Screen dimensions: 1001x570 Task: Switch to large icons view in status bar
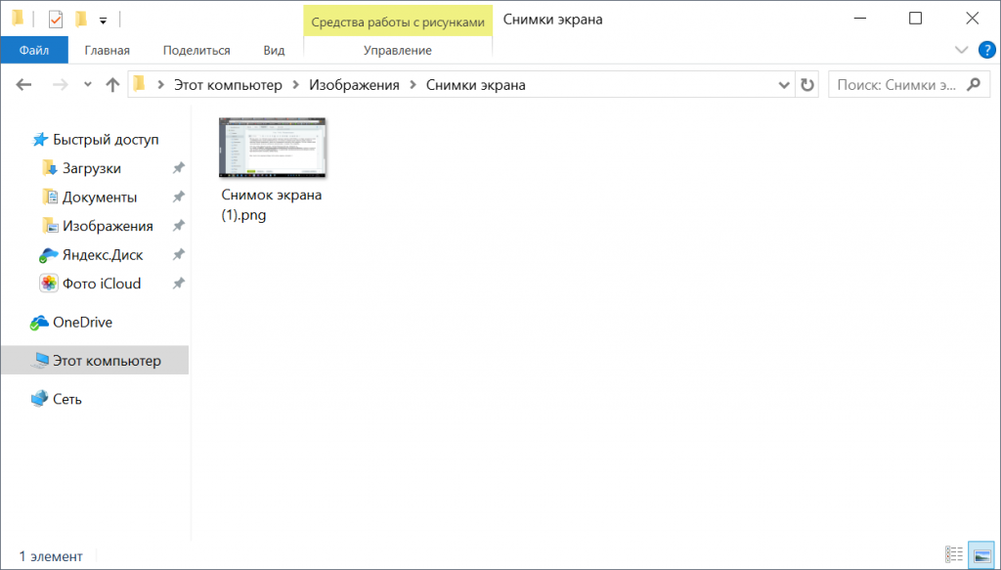[982, 554]
